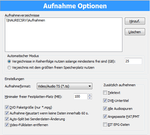Click the Löschen button
Viewport: 150px width, 135px height.
point(135,32)
